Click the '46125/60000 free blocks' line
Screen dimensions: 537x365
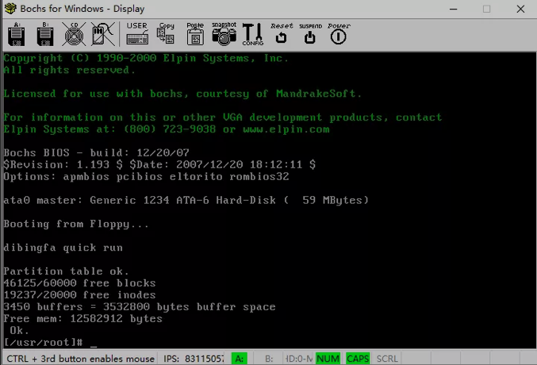tap(80, 283)
